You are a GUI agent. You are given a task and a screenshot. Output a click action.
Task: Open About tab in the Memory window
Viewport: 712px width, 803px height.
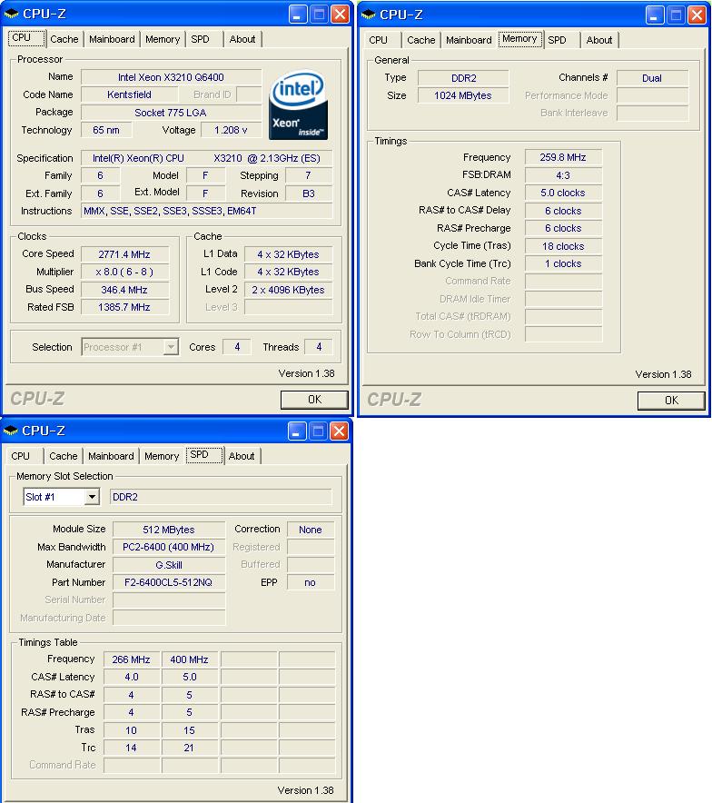click(x=598, y=40)
